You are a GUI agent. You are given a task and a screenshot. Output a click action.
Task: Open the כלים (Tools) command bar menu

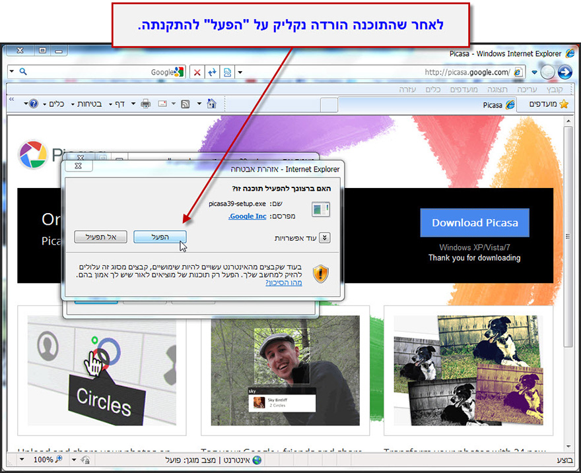pos(54,104)
